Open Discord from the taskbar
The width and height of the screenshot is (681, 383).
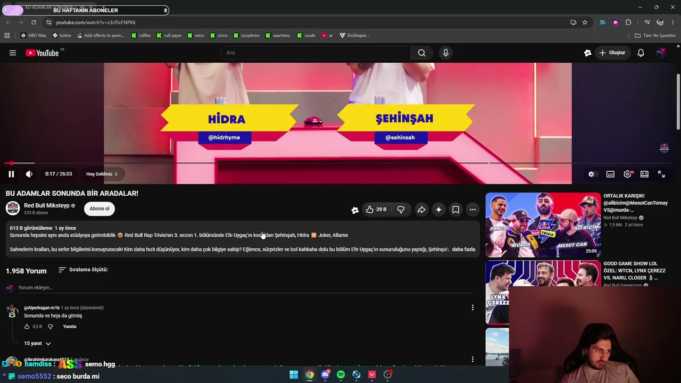(x=325, y=375)
